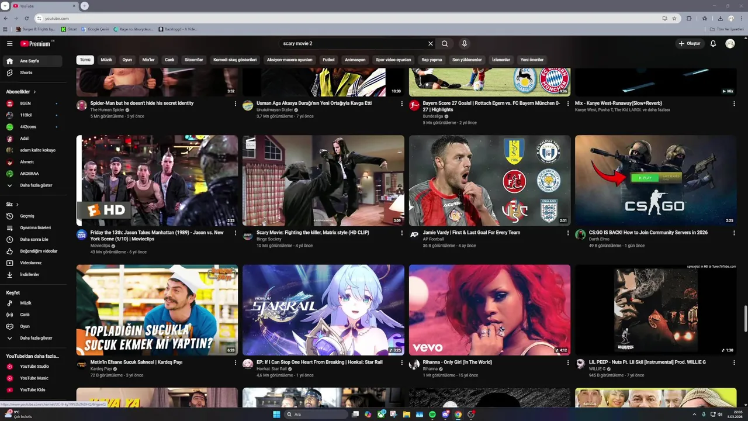748x421 pixels.
Task: Click the 'scary movie 2' search field
Action: coord(354,44)
